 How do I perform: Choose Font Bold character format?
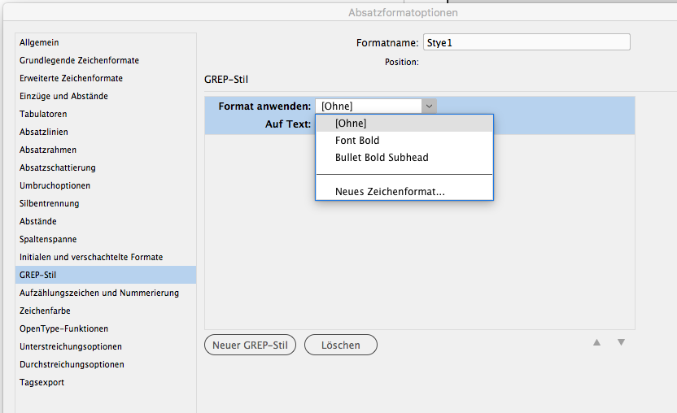pyautogui.click(x=357, y=141)
